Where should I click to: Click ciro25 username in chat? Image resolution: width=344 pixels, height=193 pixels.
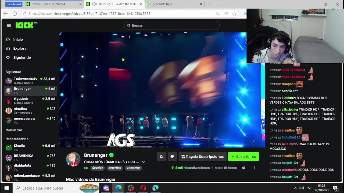click(286, 91)
